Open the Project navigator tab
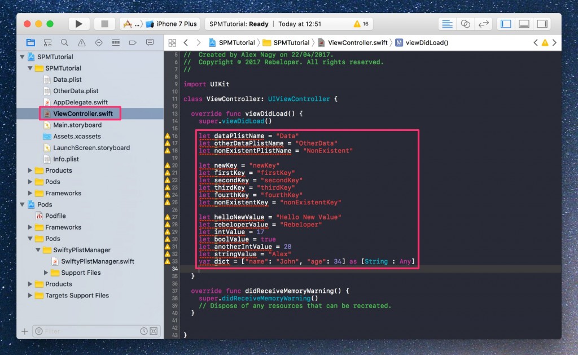The width and height of the screenshot is (578, 355). coord(30,43)
